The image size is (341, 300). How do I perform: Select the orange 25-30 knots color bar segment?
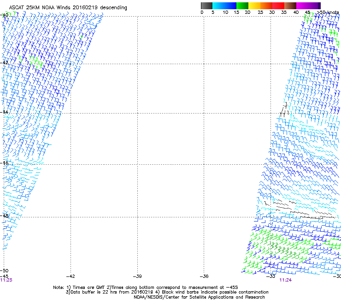coord(266,6)
